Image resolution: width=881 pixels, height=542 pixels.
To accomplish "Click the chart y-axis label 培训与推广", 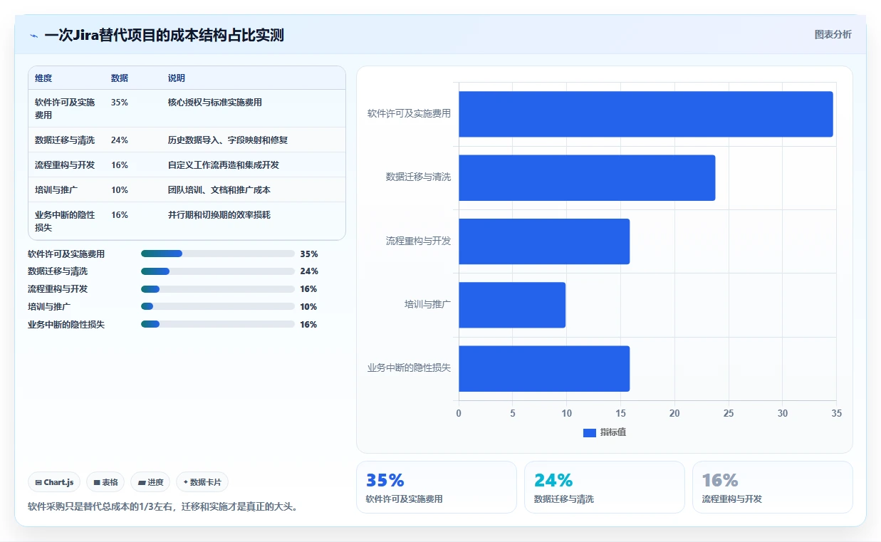I will coord(427,304).
